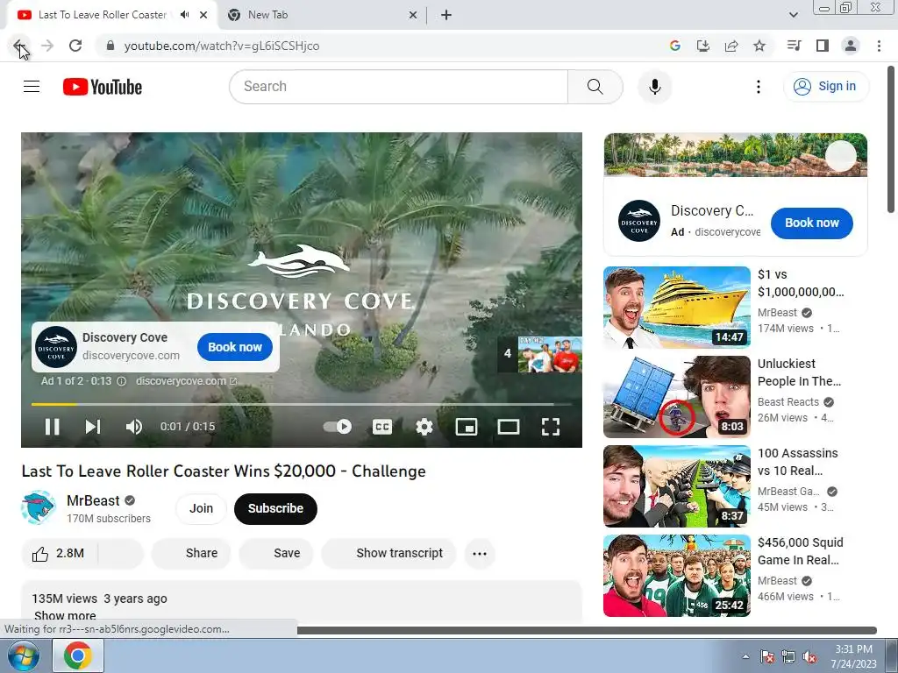Click the Chrome taskbar icon
898x673 pixels.
click(x=78, y=655)
